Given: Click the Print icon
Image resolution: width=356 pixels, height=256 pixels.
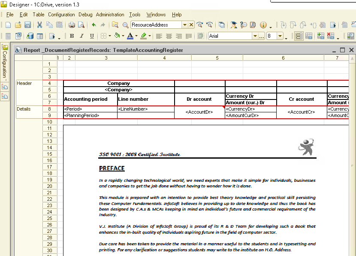Looking at the screenshot, I should pos(72,25).
